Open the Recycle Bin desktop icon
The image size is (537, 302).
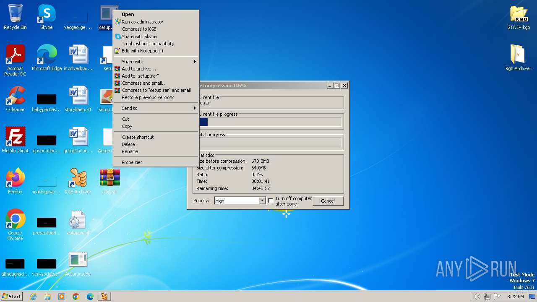(x=15, y=17)
